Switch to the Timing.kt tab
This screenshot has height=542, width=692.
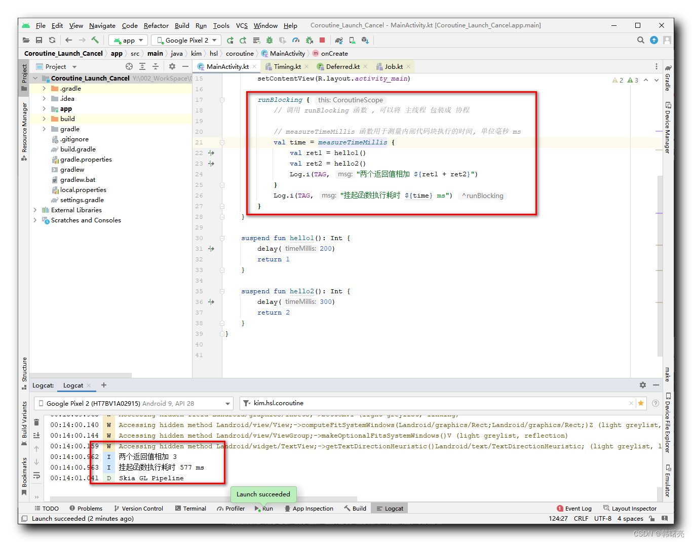(287, 66)
